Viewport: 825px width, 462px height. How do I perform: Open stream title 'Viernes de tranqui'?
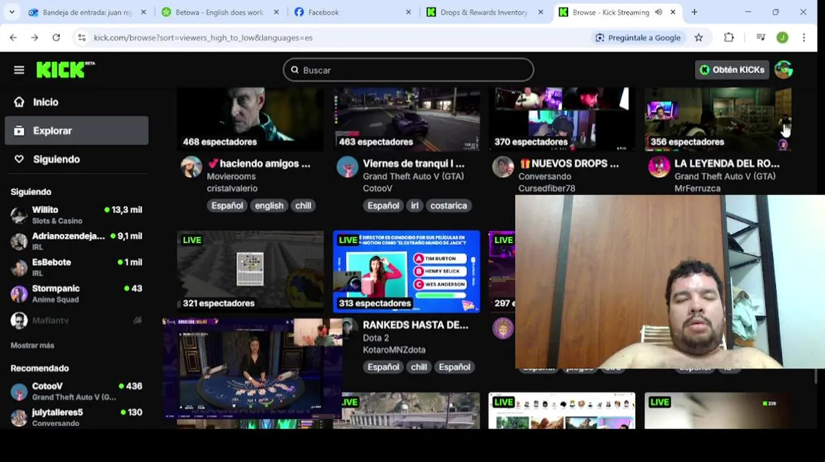coord(414,164)
